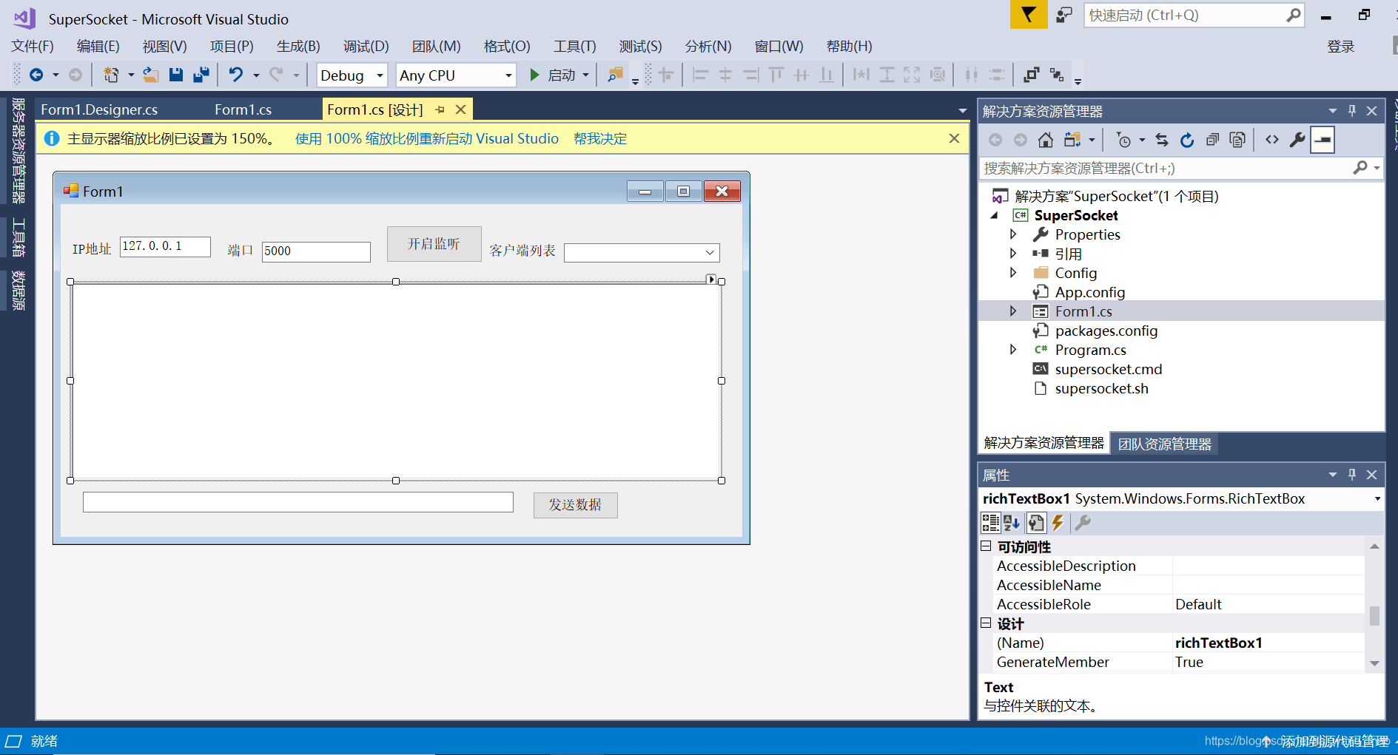Screen dimensions: 1398x755
Task: Collapse the SuperSocket project node
Action: coord(994,215)
